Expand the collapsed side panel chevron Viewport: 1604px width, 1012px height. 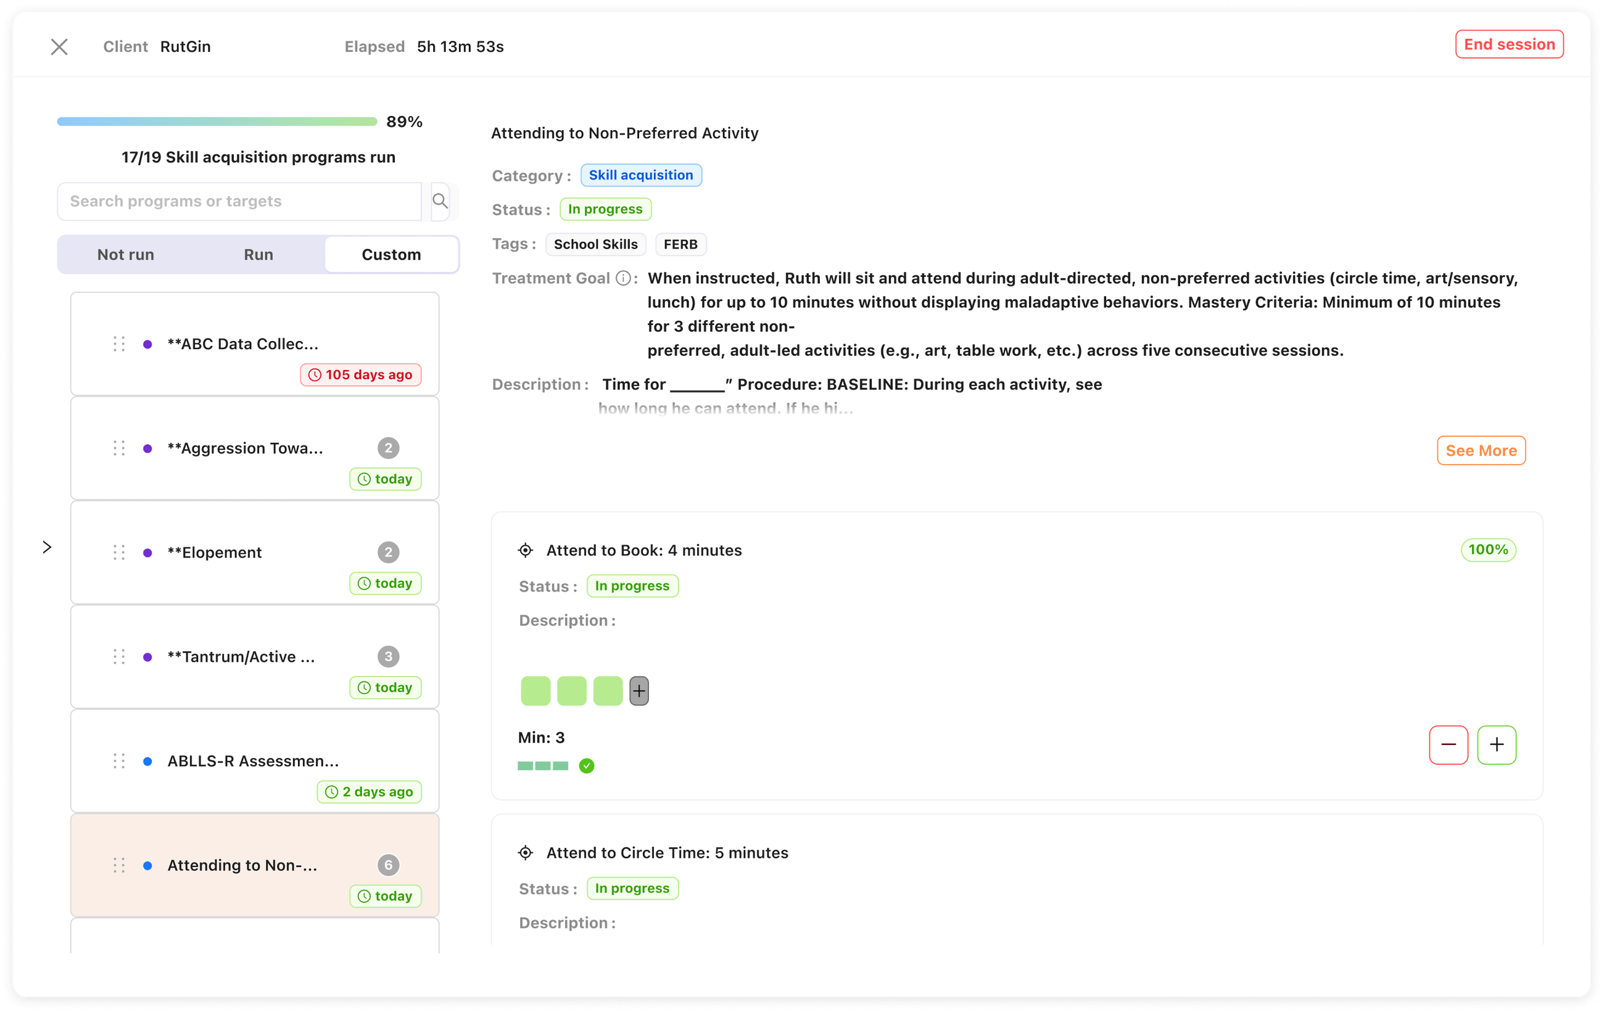click(x=48, y=546)
